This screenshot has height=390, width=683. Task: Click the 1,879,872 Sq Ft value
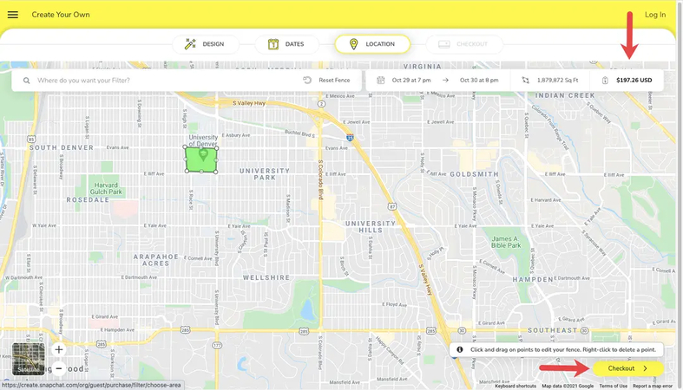(x=557, y=80)
